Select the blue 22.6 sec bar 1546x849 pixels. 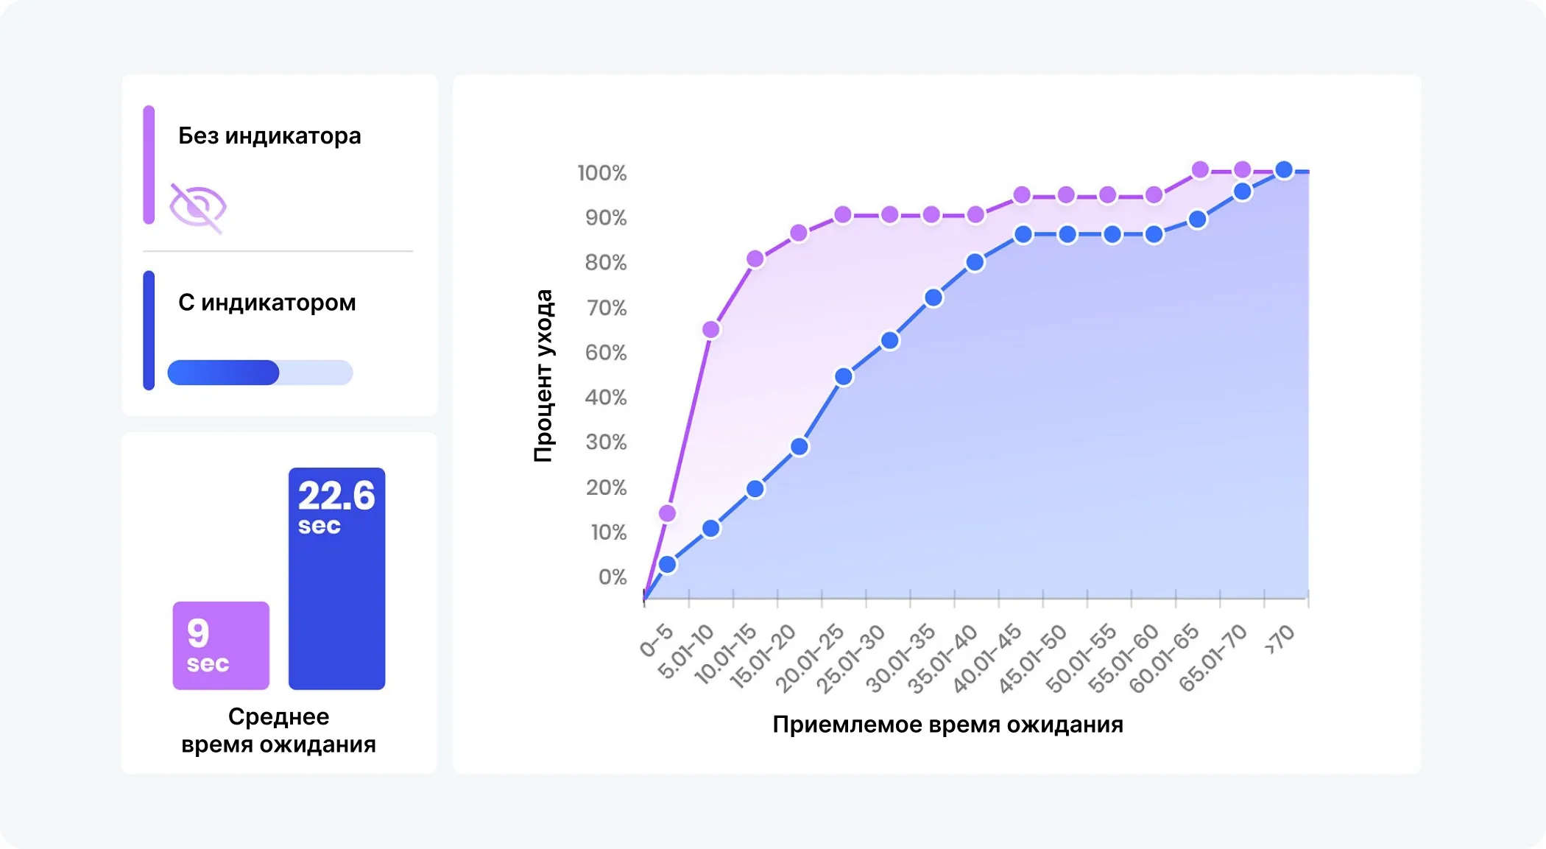(336, 579)
